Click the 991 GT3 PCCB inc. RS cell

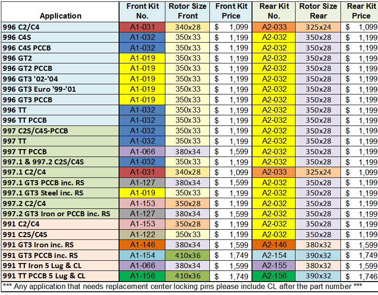60,255
